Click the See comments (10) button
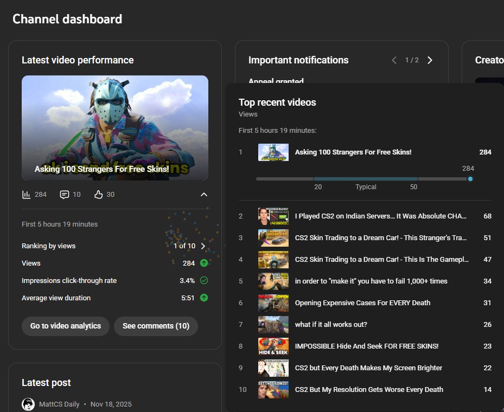This screenshot has width=504, height=412. [x=156, y=326]
